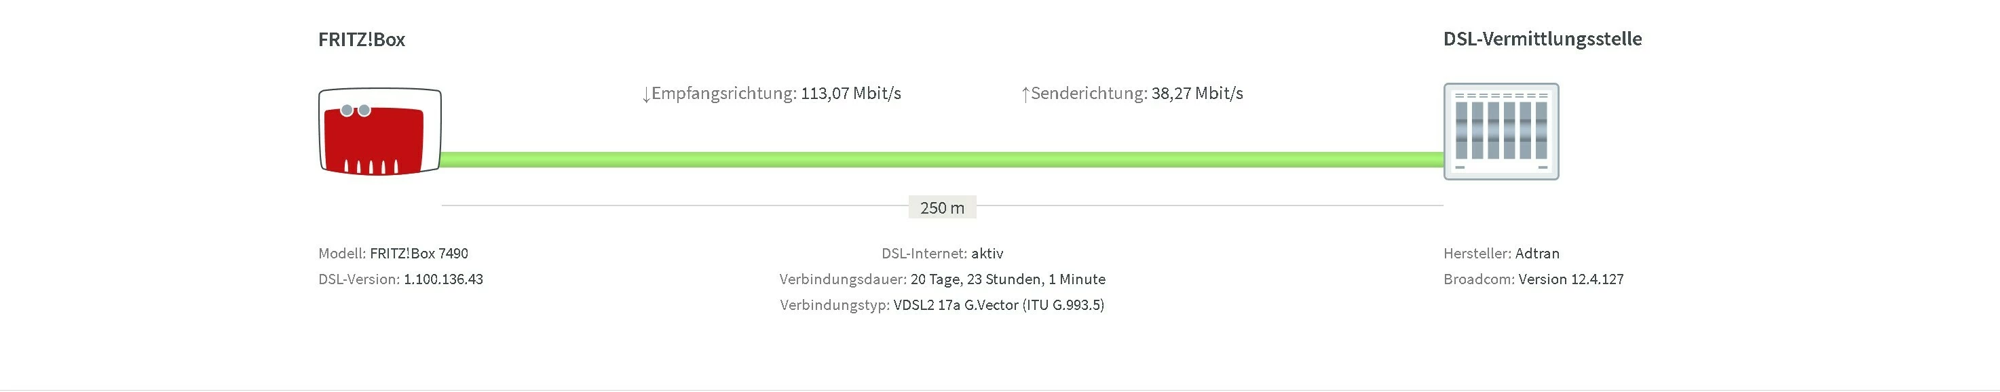Click the DSL-Internet aktiv status
2000x392 pixels.
[x=943, y=253]
